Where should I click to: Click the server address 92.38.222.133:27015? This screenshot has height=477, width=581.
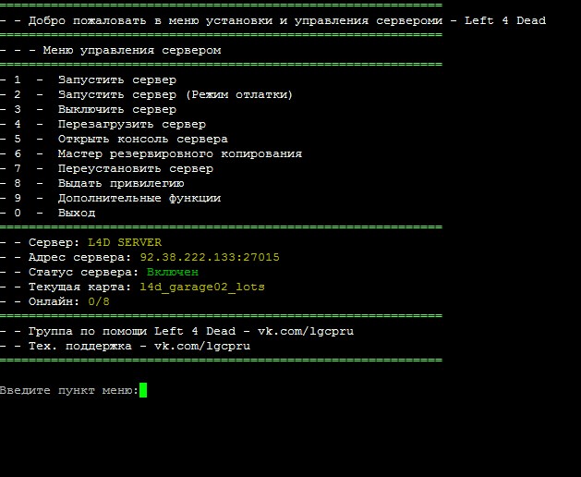coord(210,257)
